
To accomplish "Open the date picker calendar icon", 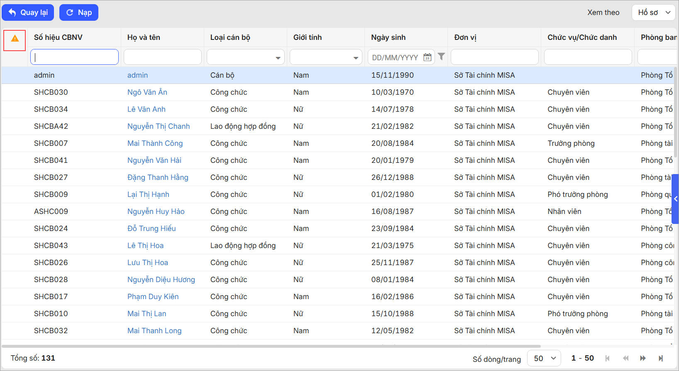I will coord(427,57).
